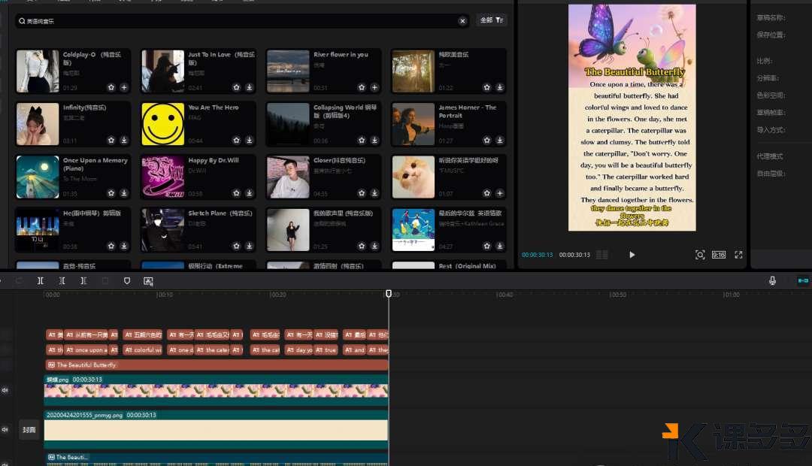The width and height of the screenshot is (812, 466).
Task: Click the timeline playhead handle
Action: pos(389,294)
